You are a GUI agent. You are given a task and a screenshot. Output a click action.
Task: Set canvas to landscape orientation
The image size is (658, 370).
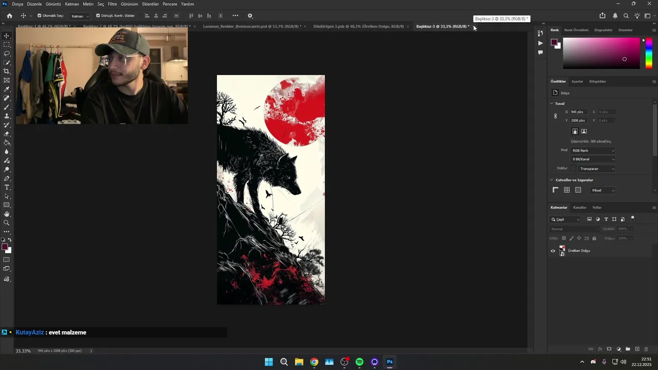coord(584,131)
